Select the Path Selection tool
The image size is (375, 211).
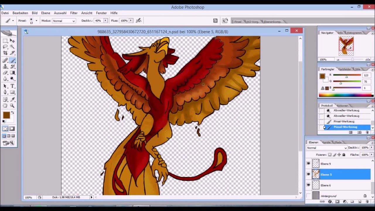click(x=5, y=86)
